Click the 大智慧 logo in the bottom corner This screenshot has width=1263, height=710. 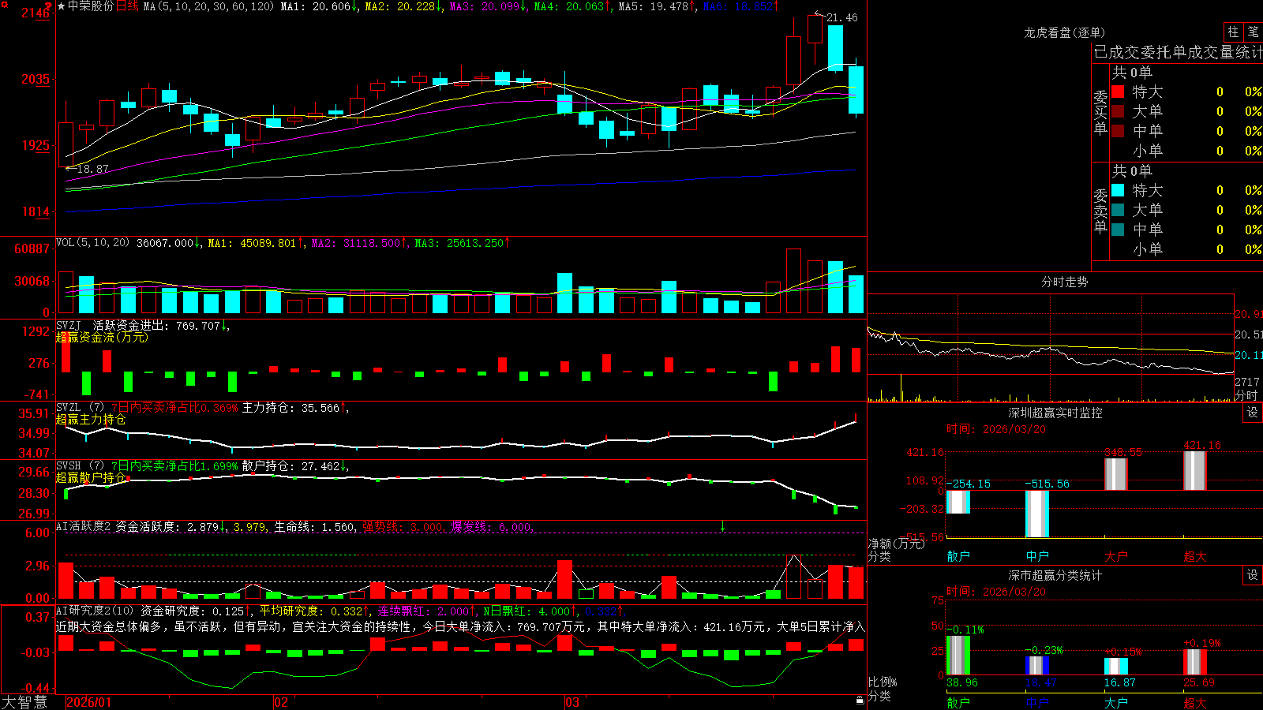pyautogui.click(x=24, y=701)
